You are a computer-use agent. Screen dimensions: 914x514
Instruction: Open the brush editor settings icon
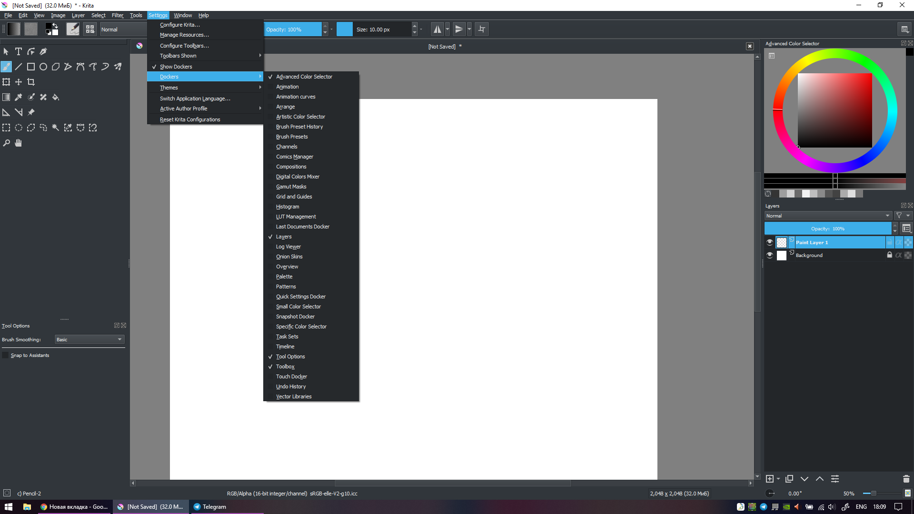(x=73, y=29)
